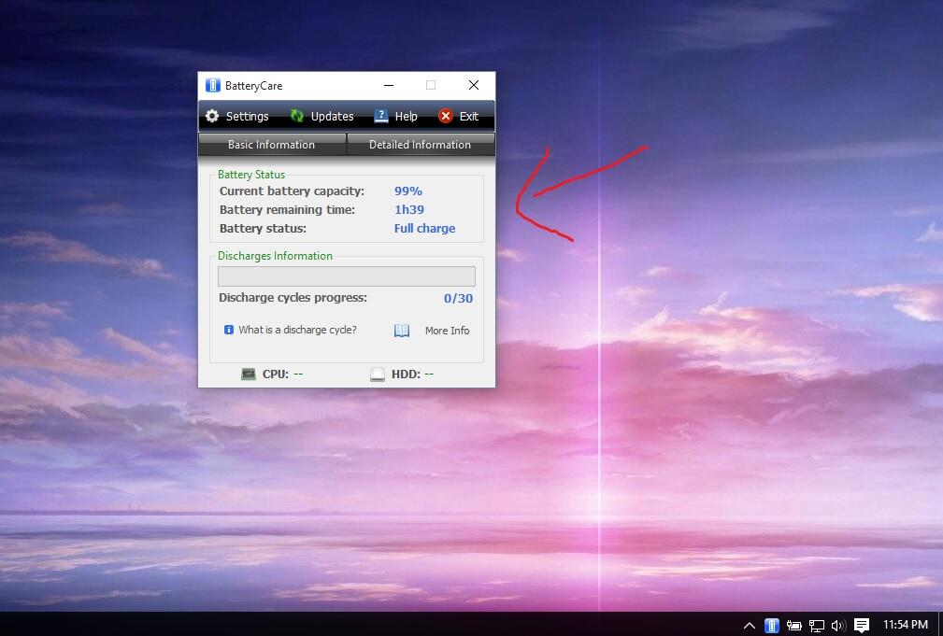Screen dimensions: 943x636
Task: Click the 1h39 remaining time value
Action: point(409,210)
